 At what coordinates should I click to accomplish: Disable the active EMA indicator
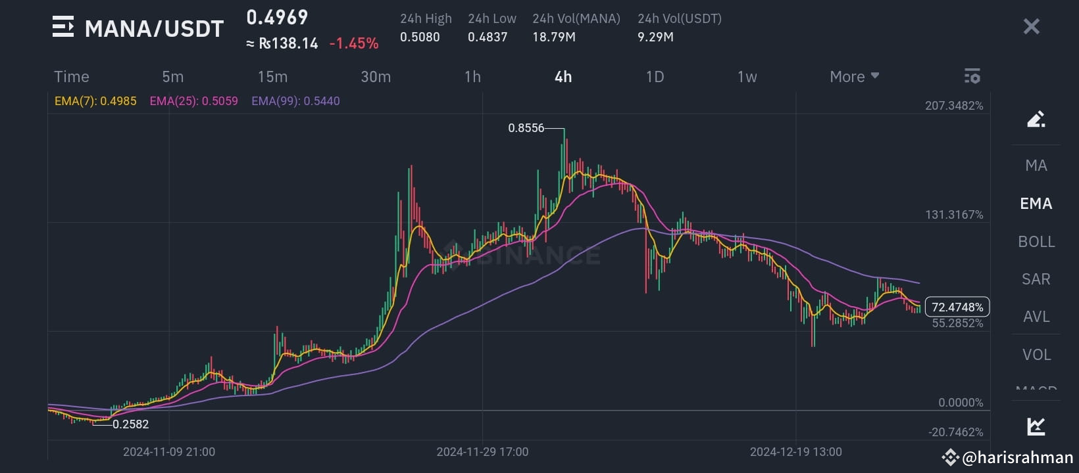[1036, 204]
